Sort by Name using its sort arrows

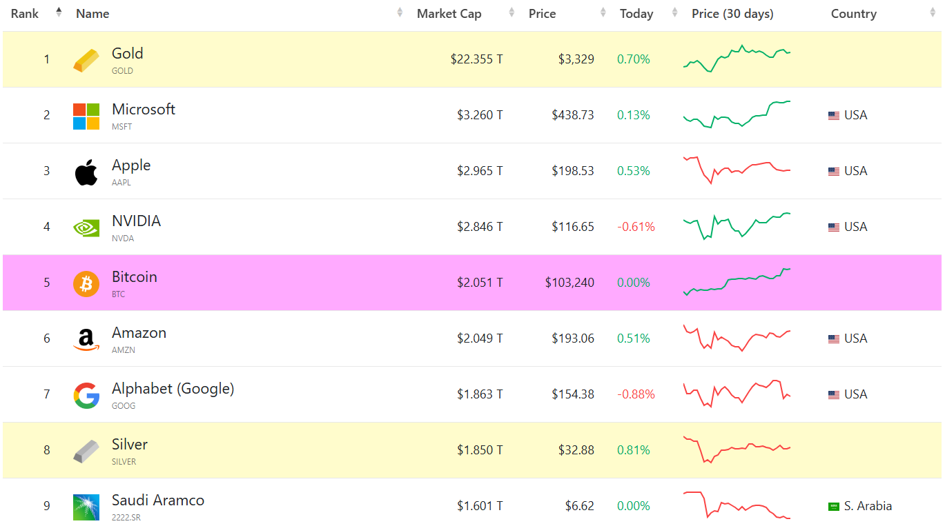[400, 13]
